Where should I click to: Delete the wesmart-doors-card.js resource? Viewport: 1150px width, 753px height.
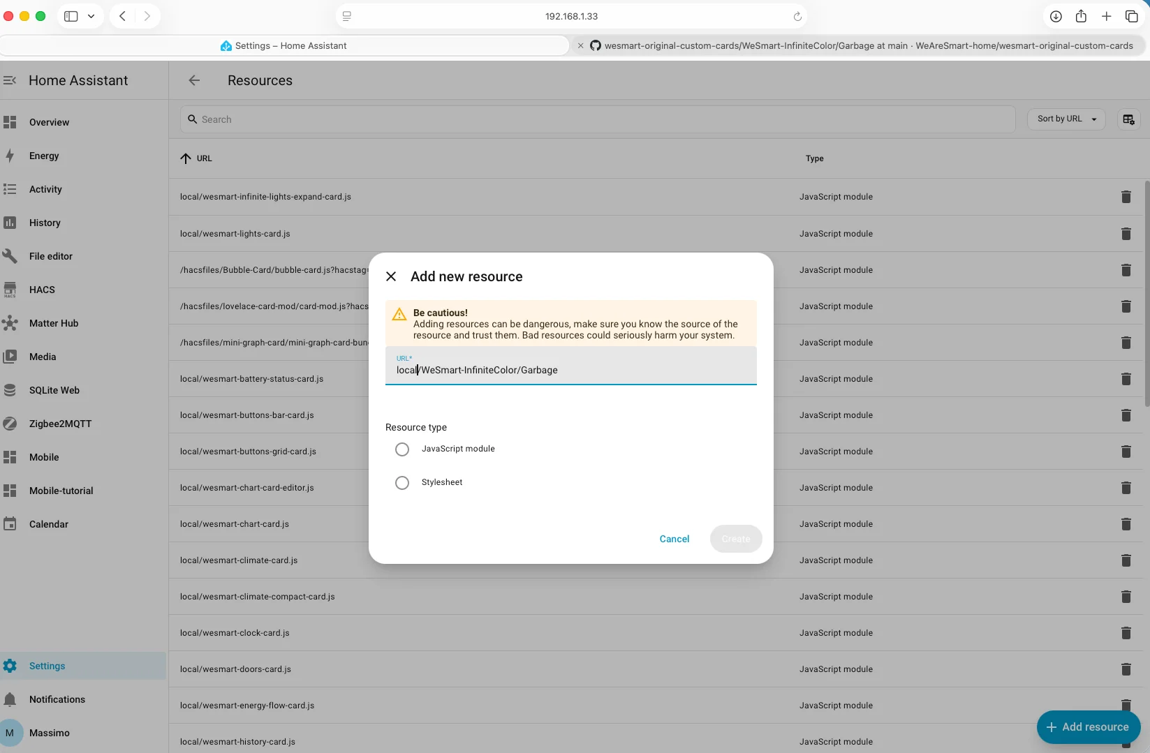tap(1126, 669)
